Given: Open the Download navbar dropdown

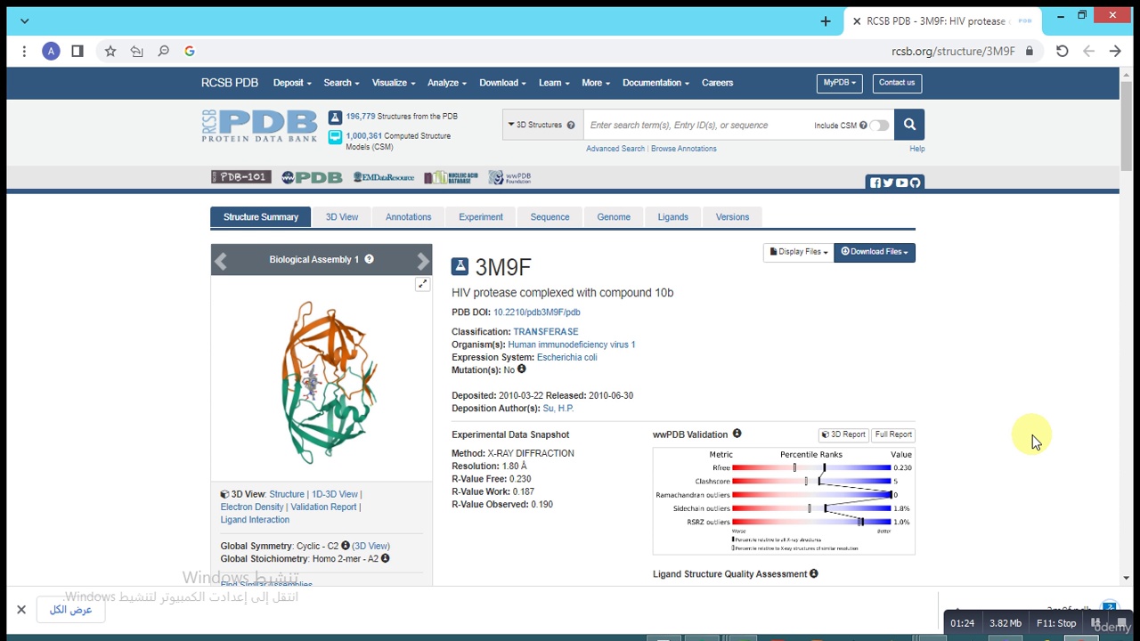Looking at the screenshot, I should click(x=503, y=83).
